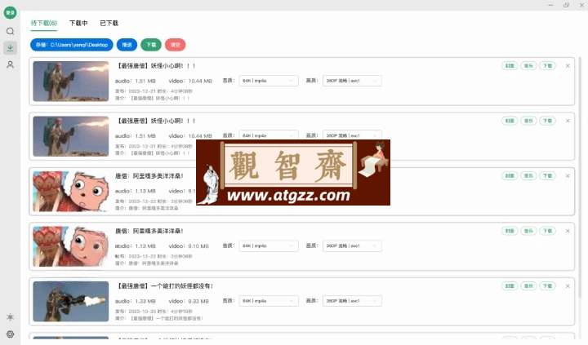588x345 pixels.
Task: Open 画质 dropdown on first 妖怪小心啊 card
Action: [x=352, y=81]
